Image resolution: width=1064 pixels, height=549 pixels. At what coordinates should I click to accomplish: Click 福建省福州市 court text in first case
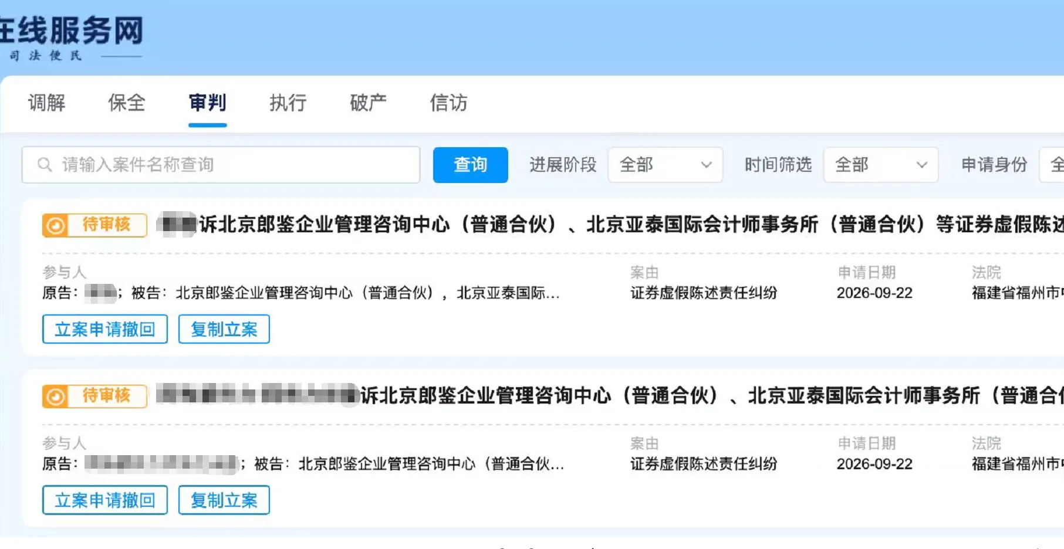[1018, 293]
